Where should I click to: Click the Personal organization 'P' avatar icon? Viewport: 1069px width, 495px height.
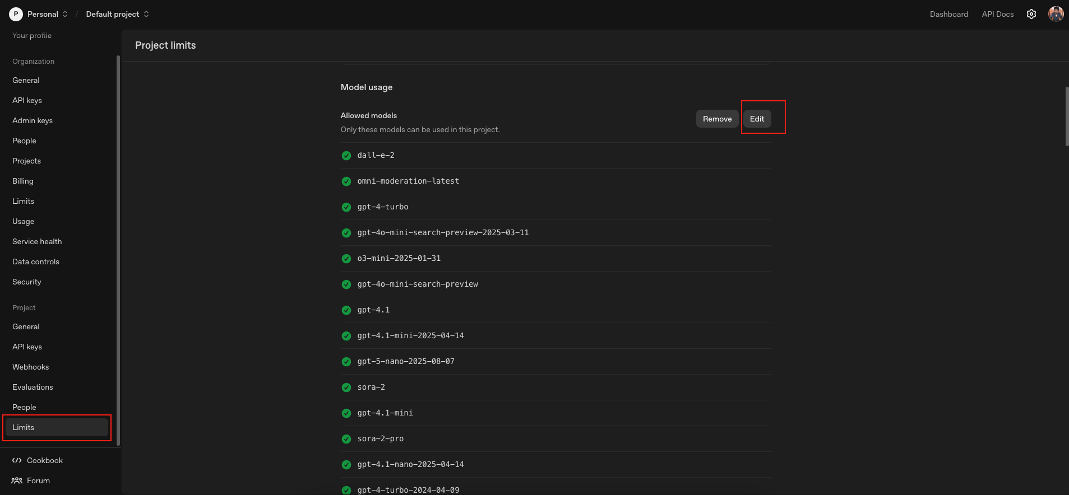(x=16, y=14)
